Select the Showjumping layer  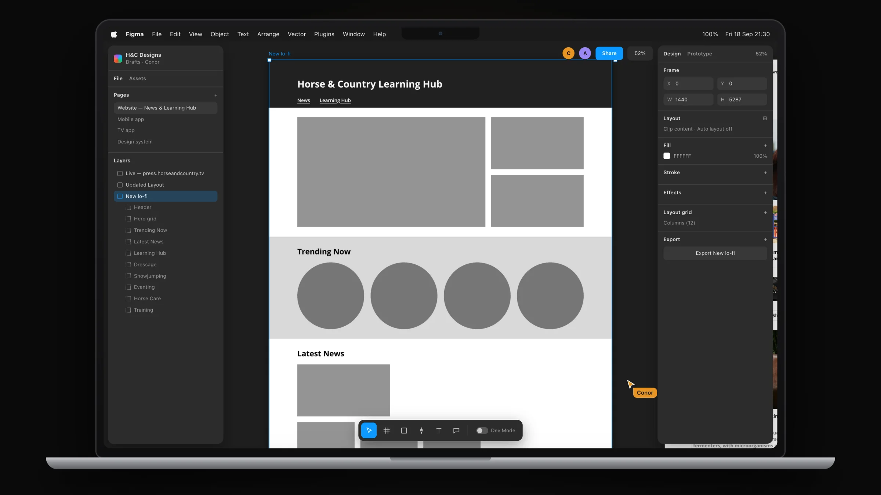point(166,276)
